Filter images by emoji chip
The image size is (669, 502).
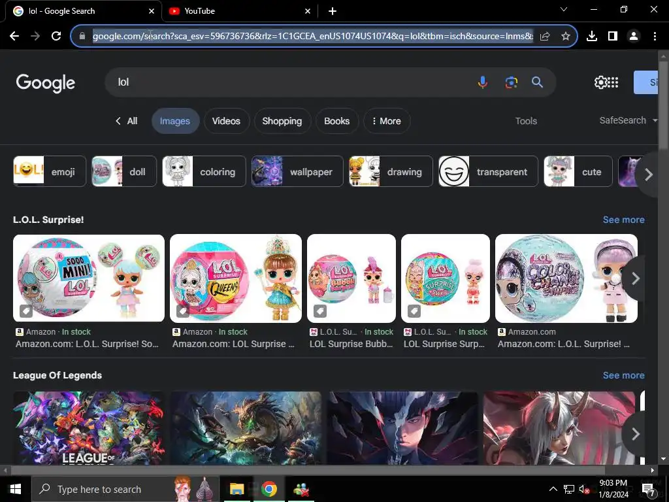tap(50, 172)
